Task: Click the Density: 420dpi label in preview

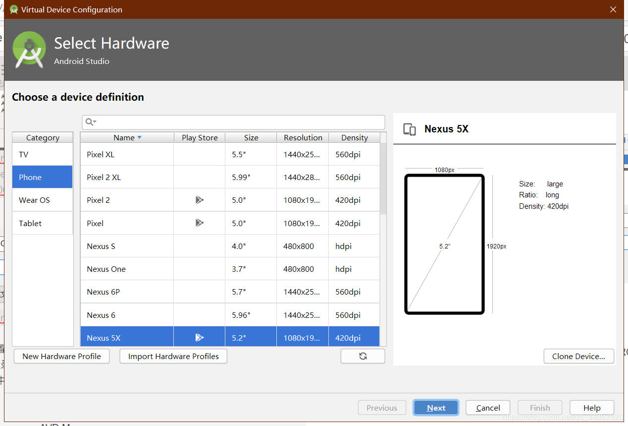Action: click(544, 206)
